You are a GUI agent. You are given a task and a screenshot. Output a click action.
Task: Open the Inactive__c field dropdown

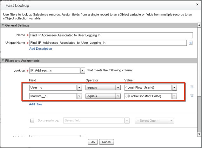click(x=79, y=96)
